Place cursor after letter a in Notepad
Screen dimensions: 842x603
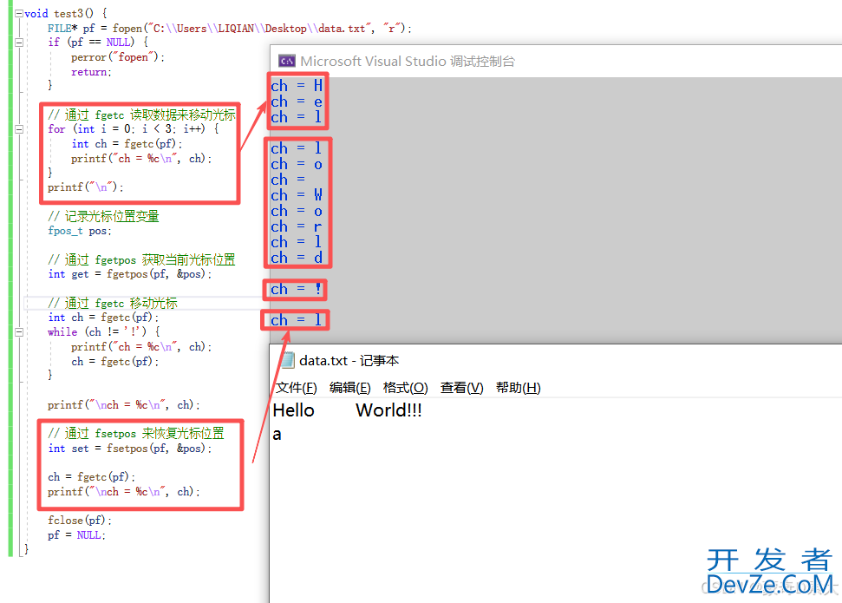pos(283,435)
